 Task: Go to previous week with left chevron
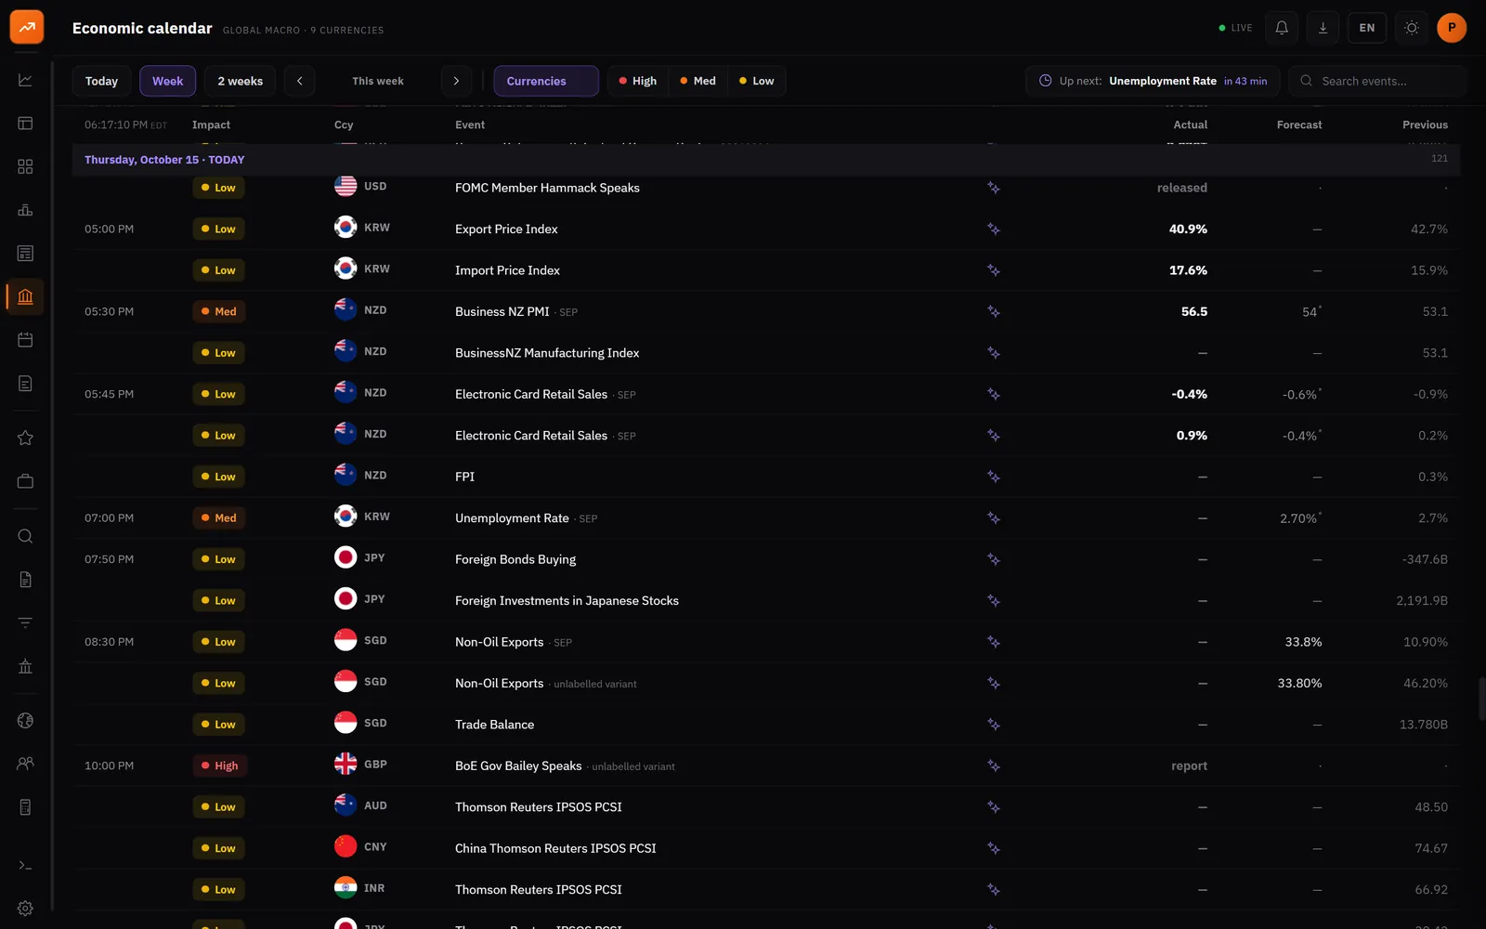click(x=299, y=81)
